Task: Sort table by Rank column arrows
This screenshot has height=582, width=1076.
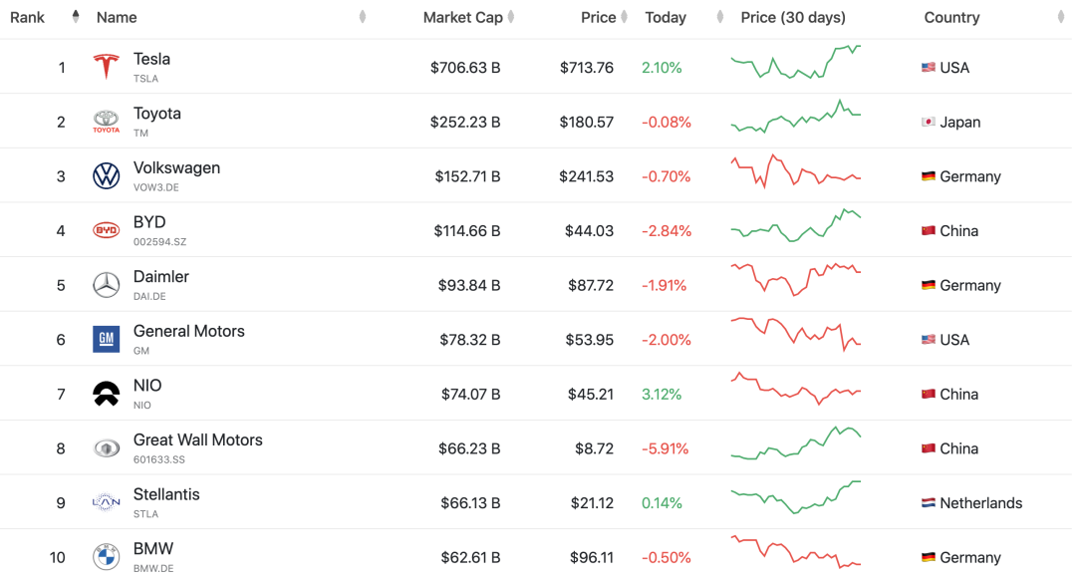Action: 76,17
